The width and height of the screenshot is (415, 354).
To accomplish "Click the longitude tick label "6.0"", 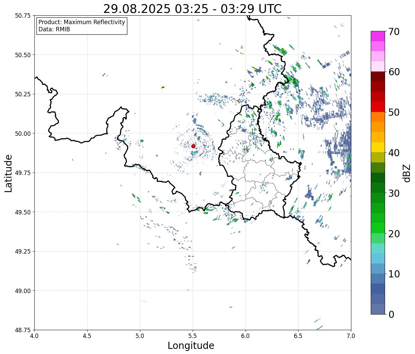I will [x=245, y=336].
